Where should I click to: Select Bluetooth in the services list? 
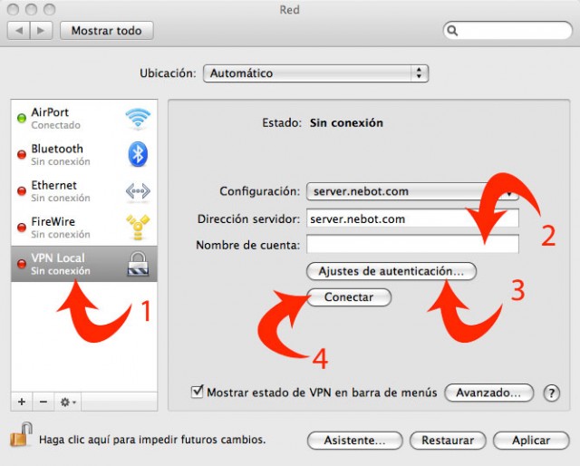click(84, 154)
